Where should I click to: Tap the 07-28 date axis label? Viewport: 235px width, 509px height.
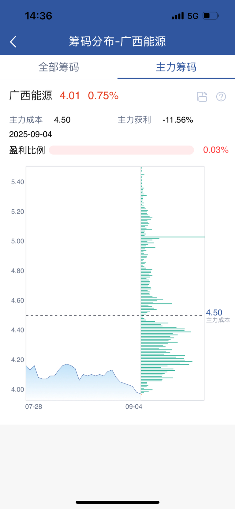[x=34, y=406]
